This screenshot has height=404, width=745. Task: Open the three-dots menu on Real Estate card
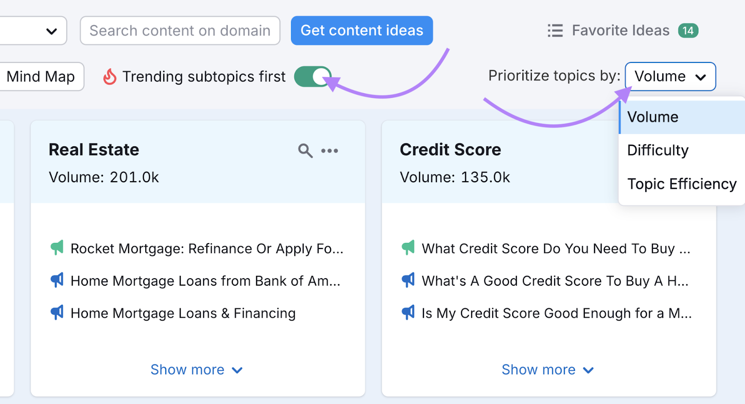pos(330,151)
